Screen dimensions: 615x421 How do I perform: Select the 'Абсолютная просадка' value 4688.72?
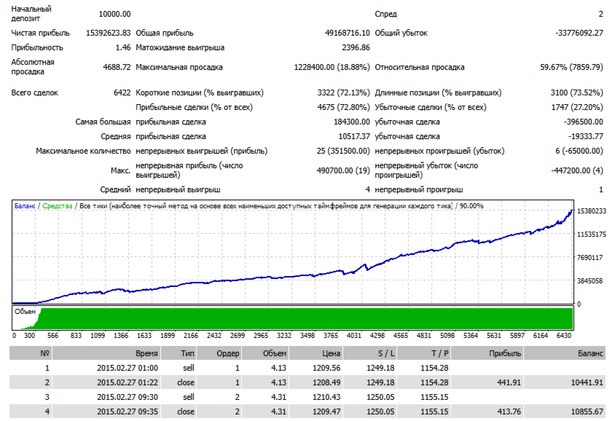click(117, 67)
